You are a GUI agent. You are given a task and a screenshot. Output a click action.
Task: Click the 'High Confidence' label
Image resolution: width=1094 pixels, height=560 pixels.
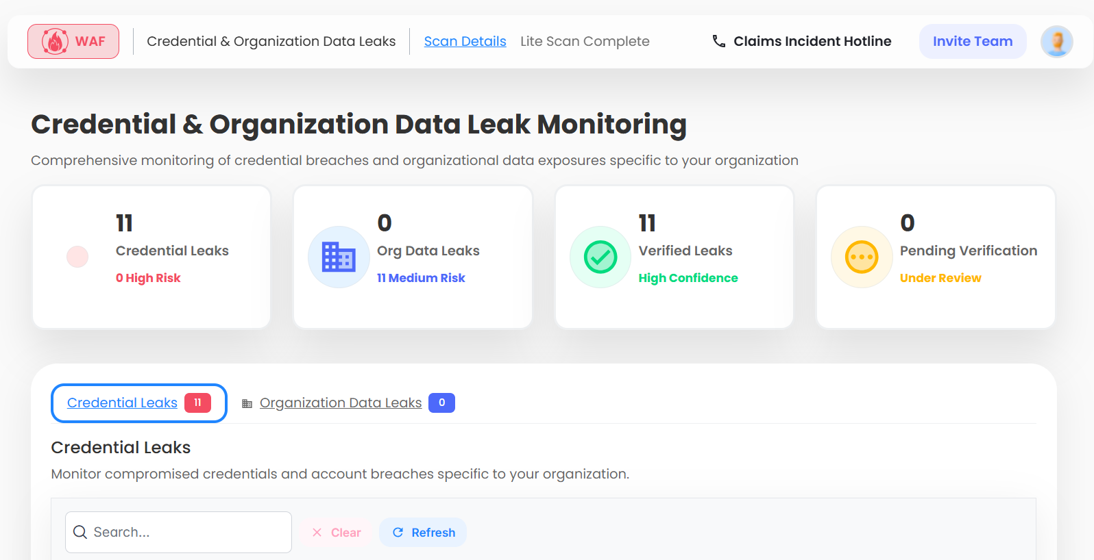coord(688,278)
